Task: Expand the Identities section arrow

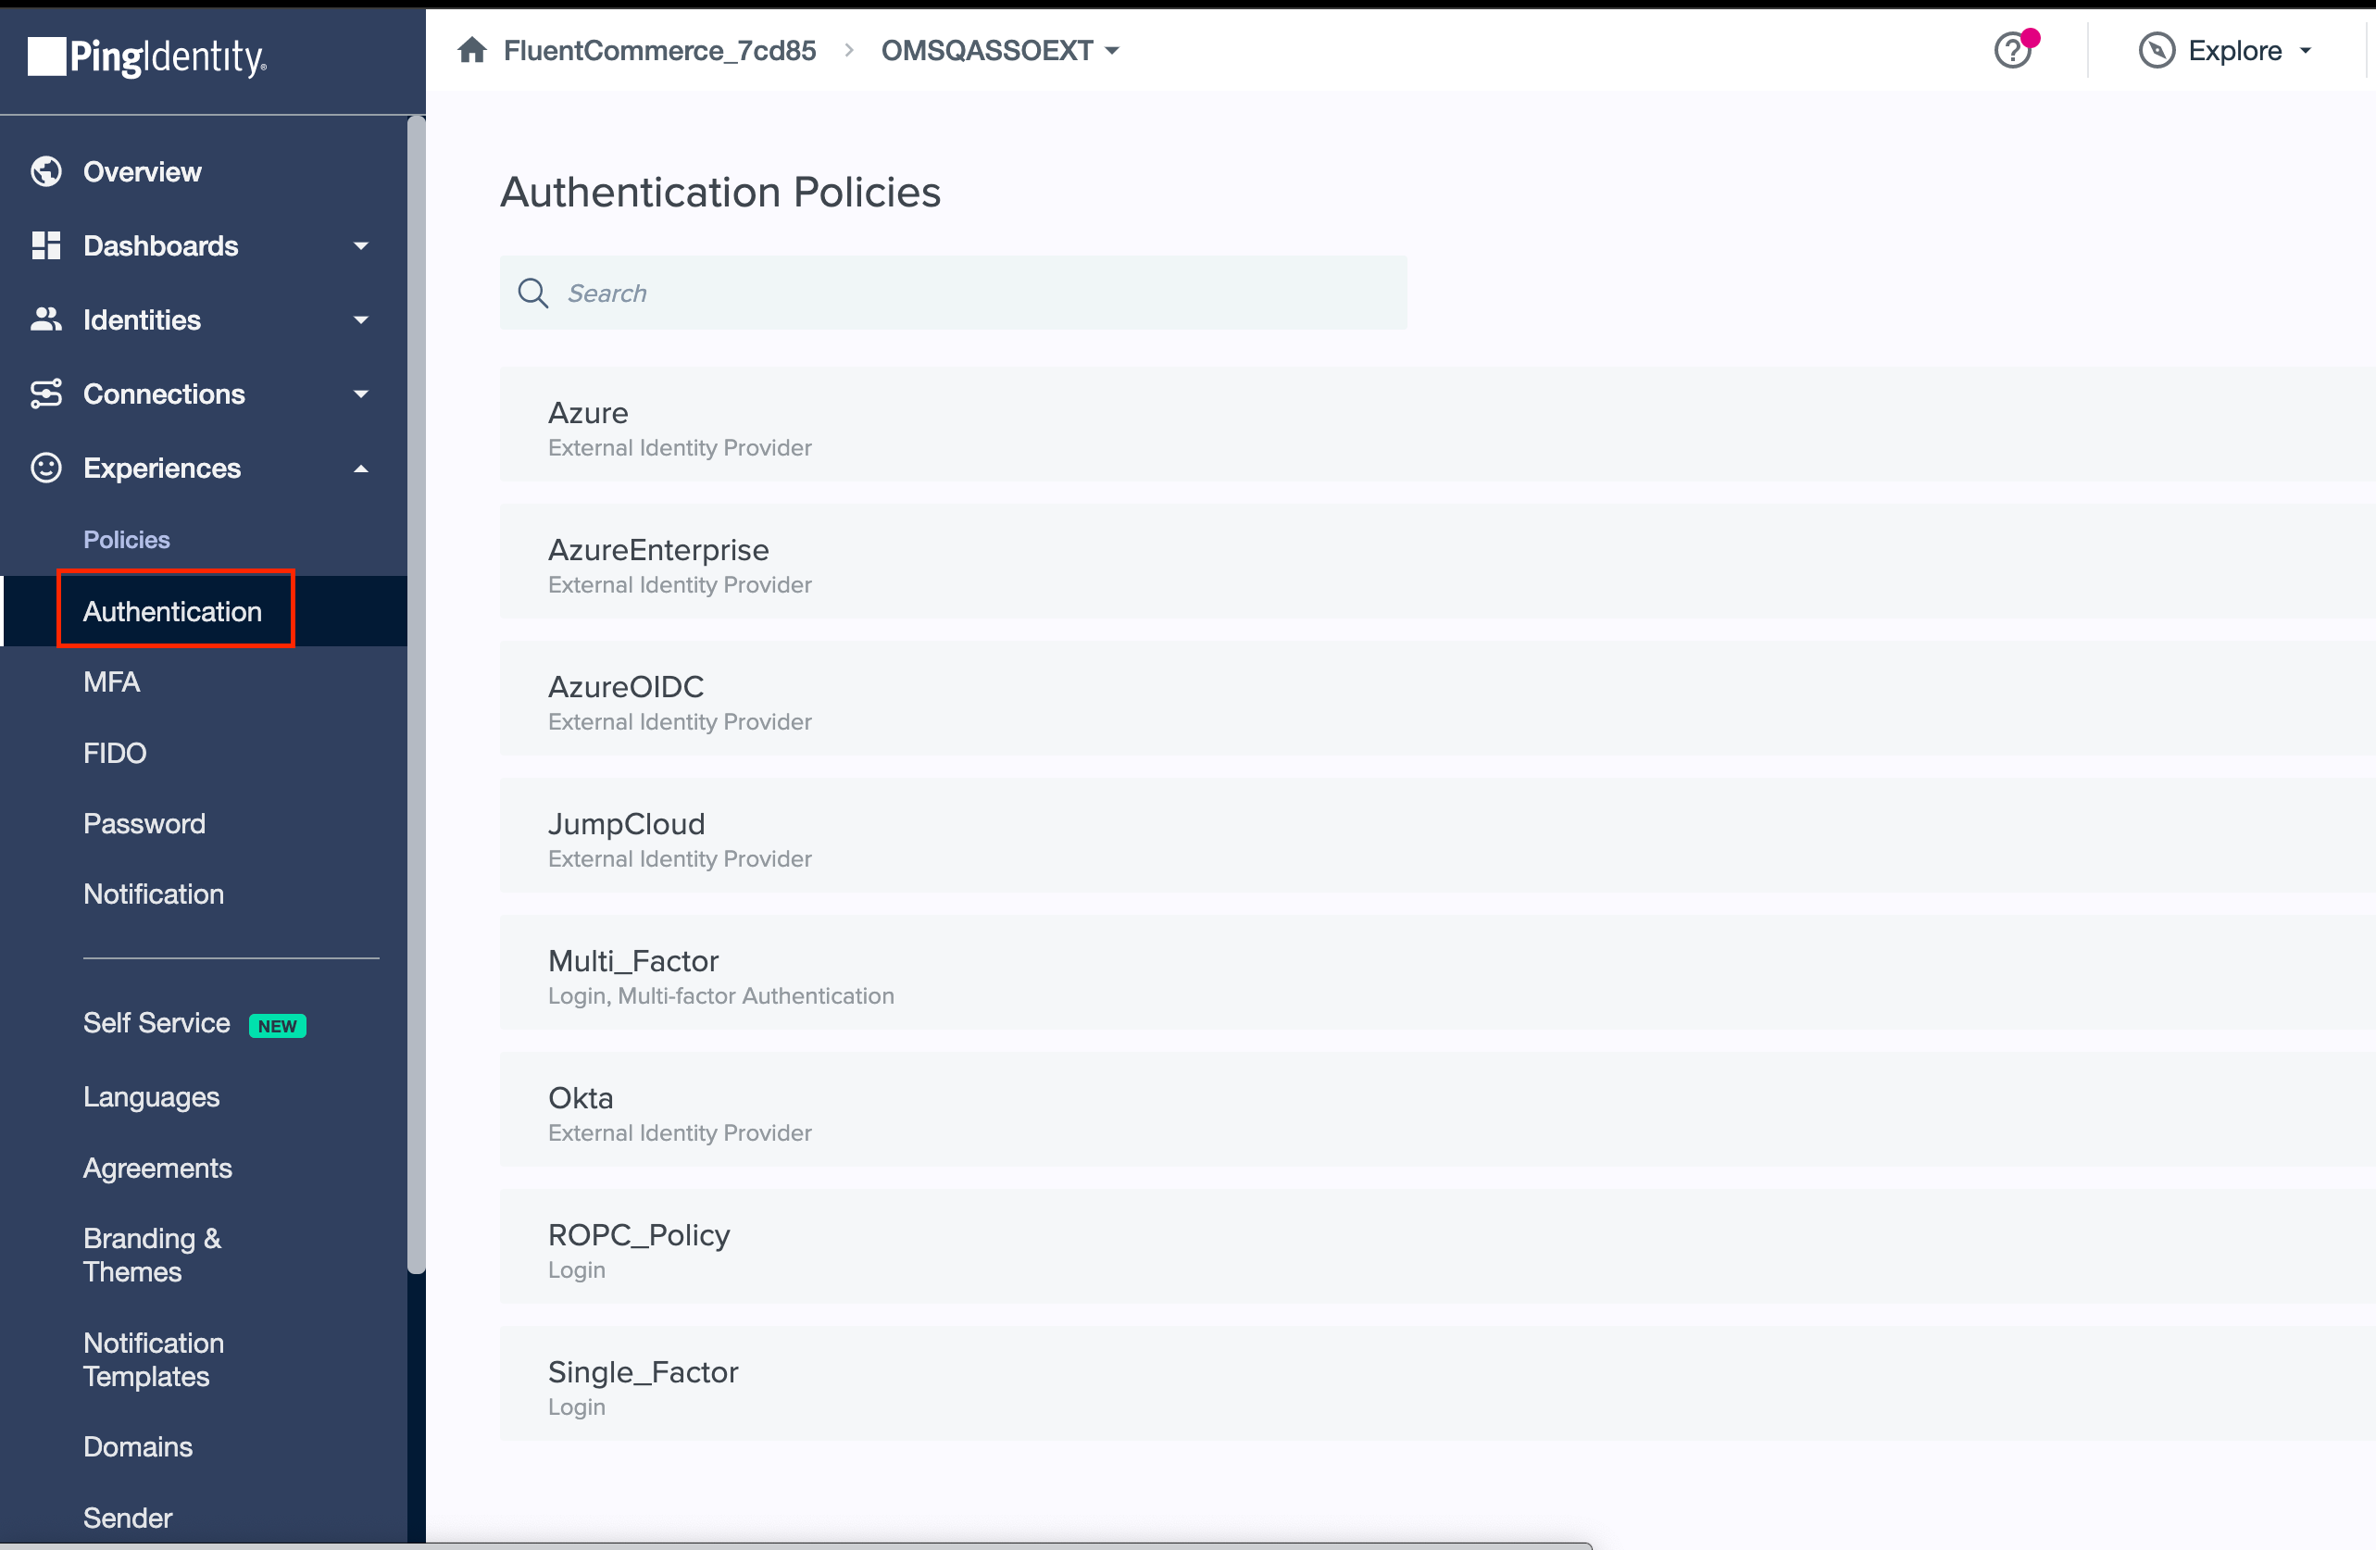Action: pos(361,319)
